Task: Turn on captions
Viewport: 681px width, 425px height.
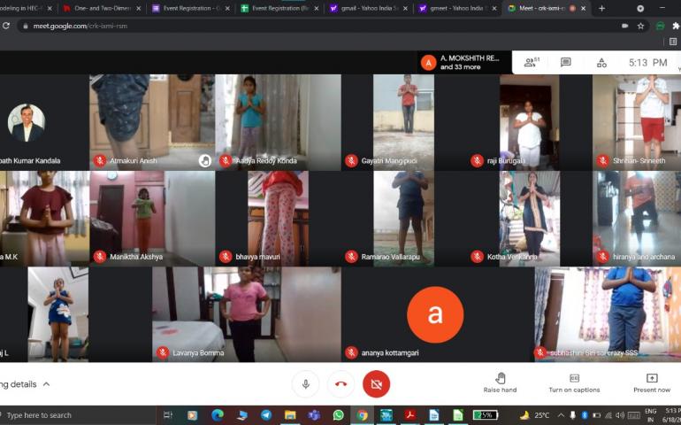Action: click(574, 382)
